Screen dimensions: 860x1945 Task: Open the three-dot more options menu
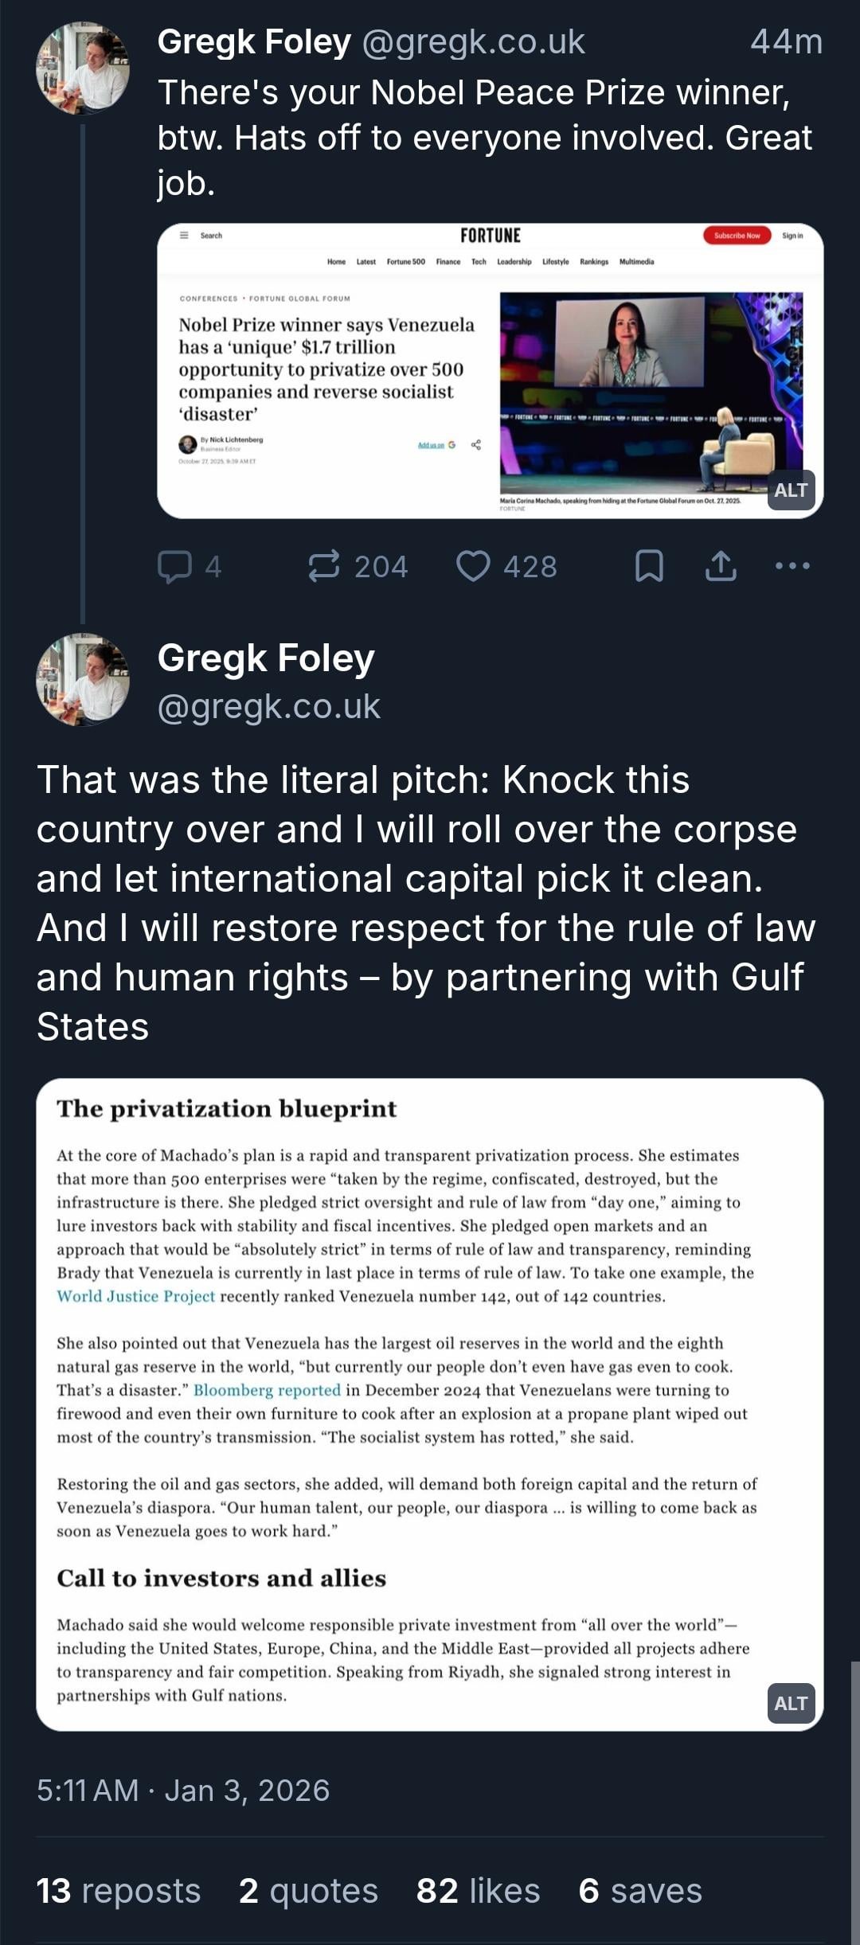pyautogui.click(x=792, y=566)
